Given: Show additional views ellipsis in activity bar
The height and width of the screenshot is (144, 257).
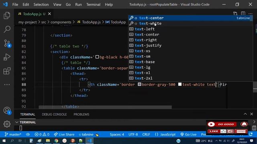Looking at the screenshot, I should [7, 84].
